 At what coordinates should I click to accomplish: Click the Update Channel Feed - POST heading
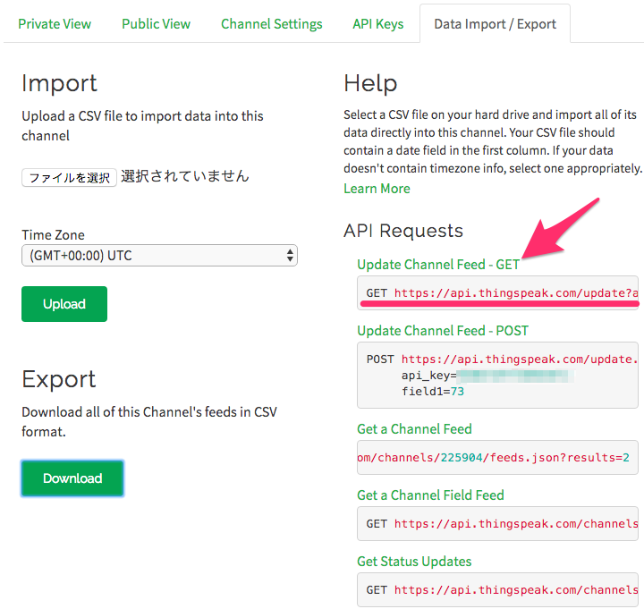coord(443,331)
